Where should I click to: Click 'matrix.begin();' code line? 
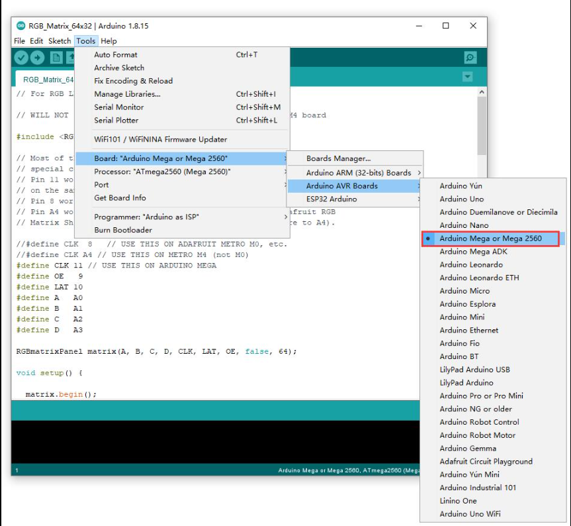pos(61,394)
